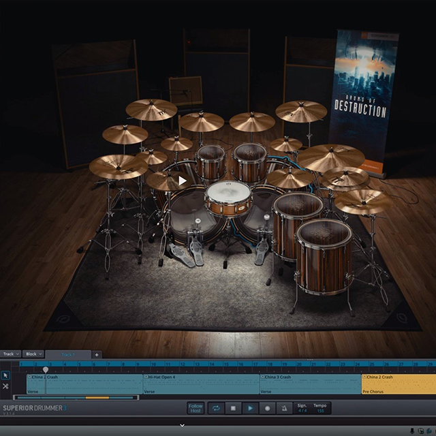
Task: Click bar 20 on the timeline ruler
Action: [299, 364]
